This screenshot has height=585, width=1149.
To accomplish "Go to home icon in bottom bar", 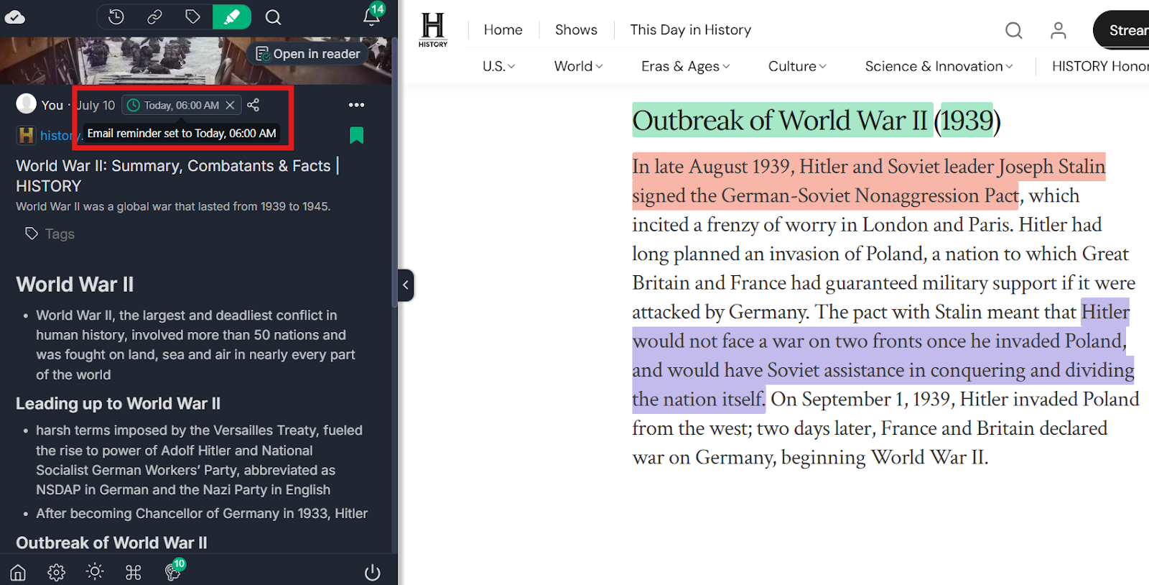I will click(x=18, y=572).
